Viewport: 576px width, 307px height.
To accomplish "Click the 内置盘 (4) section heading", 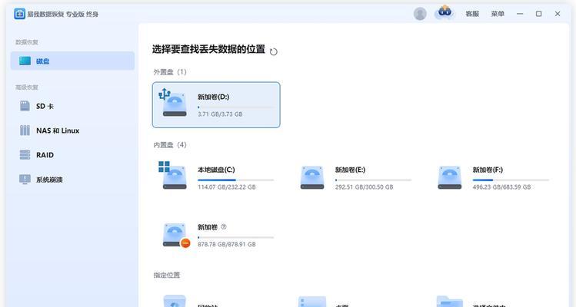I will coord(170,145).
